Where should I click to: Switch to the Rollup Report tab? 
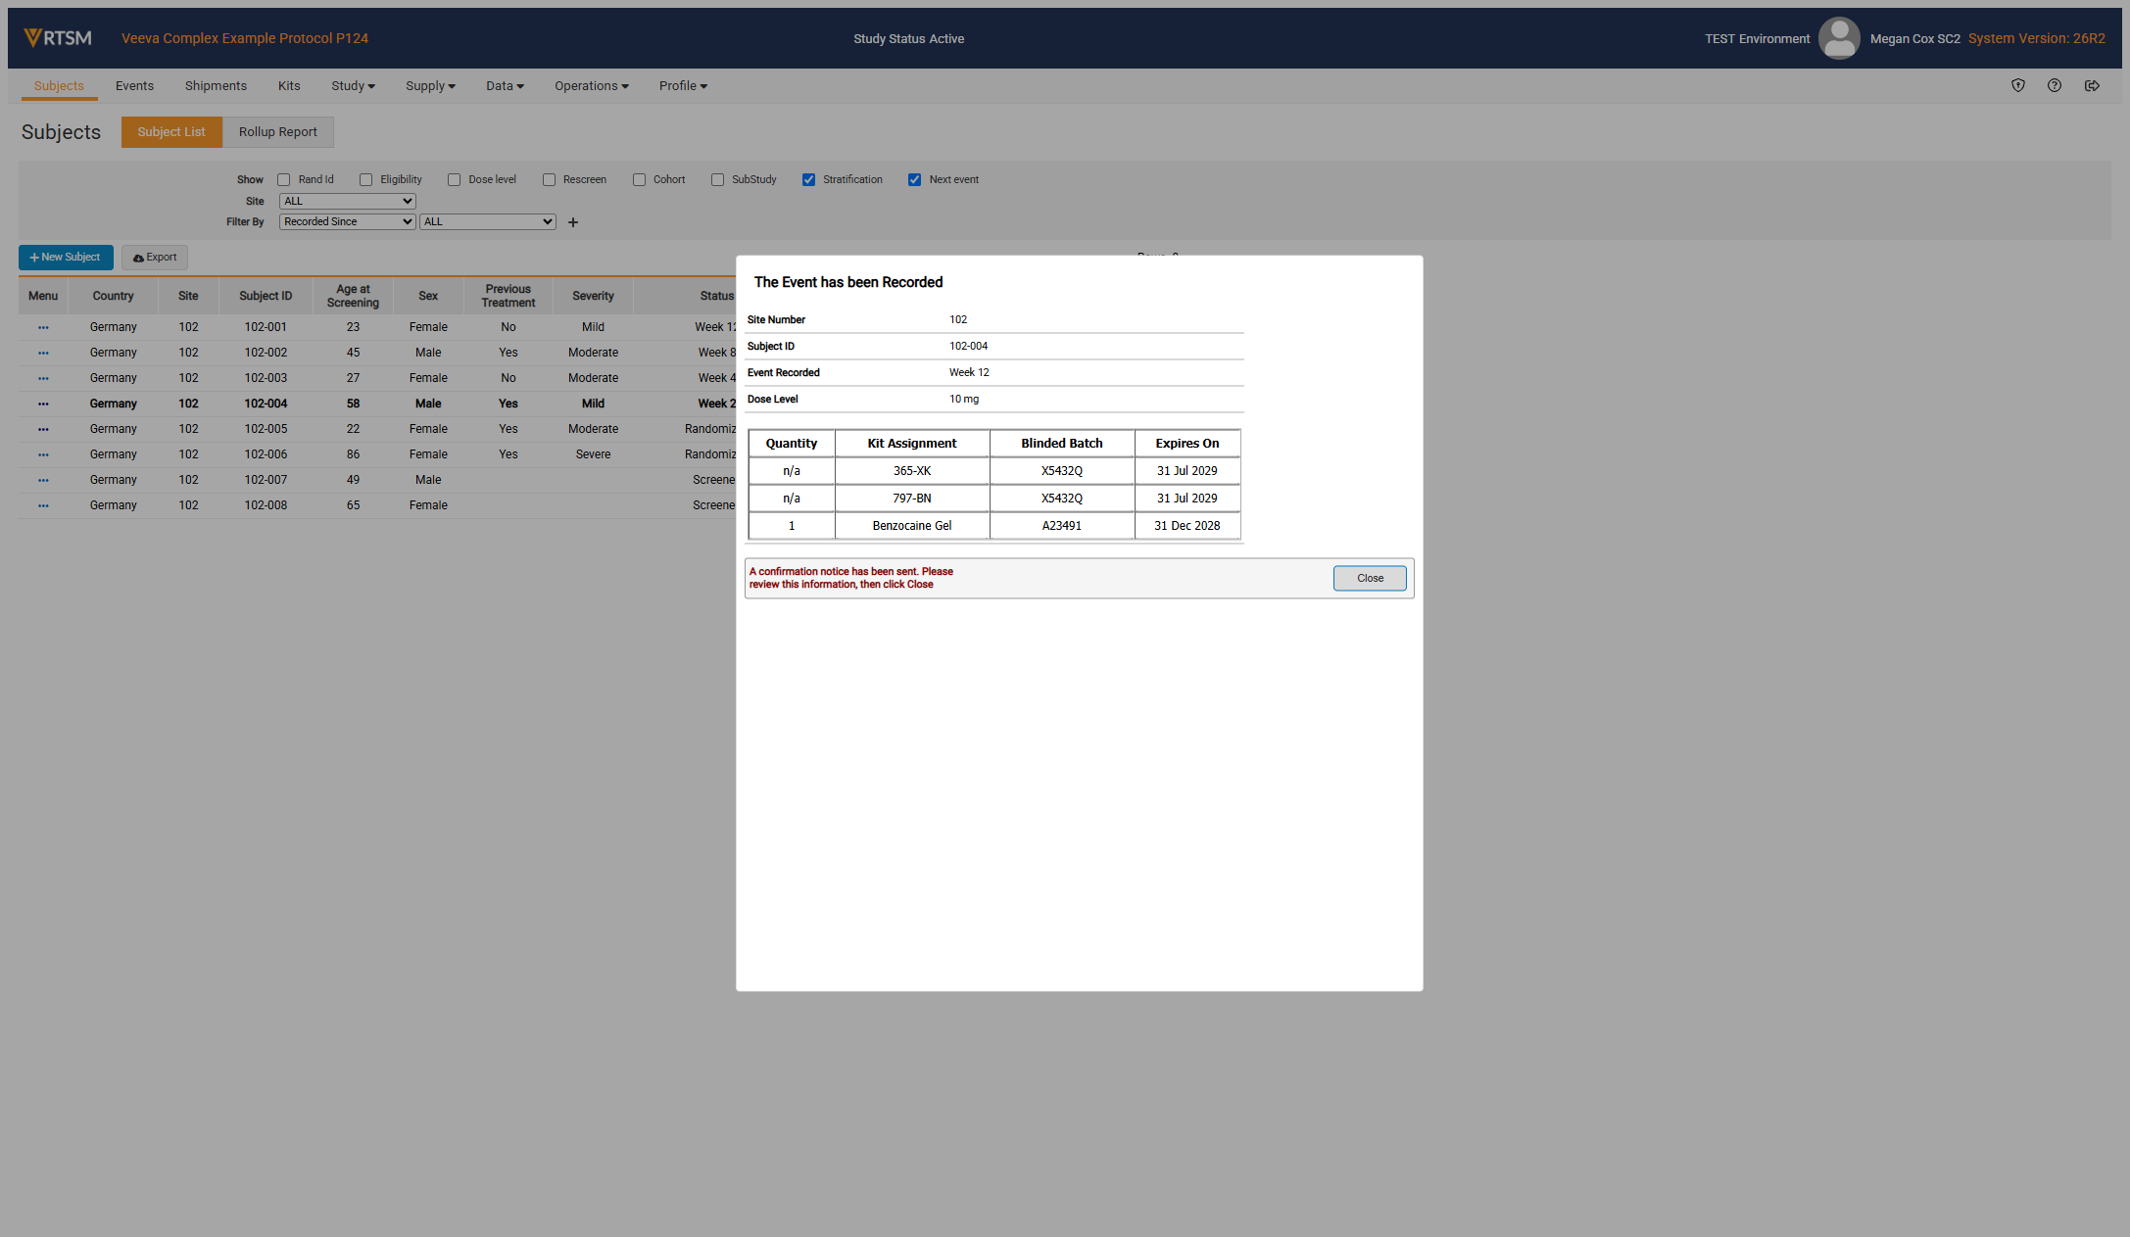click(x=277, y=132)
